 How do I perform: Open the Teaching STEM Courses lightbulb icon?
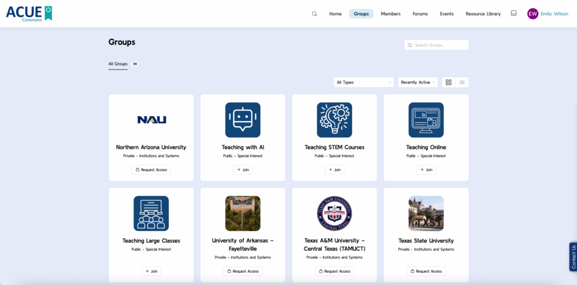(335, 120)
